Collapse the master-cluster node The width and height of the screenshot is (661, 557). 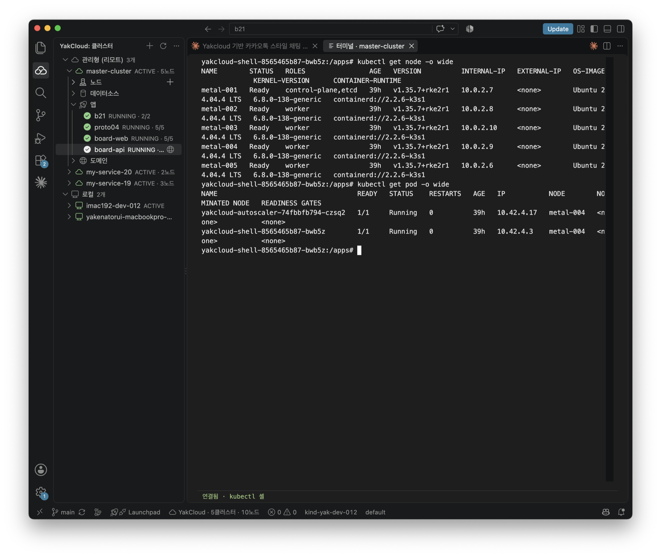tap(69, 71)
